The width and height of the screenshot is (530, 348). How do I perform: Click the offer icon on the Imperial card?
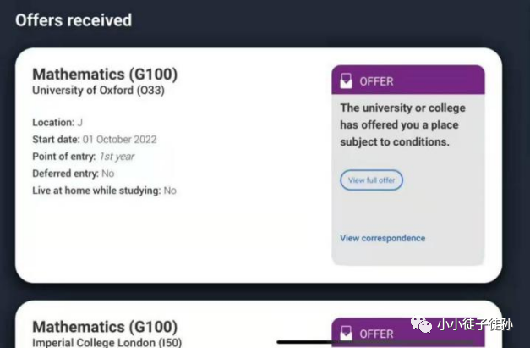[x=346, y=334]
